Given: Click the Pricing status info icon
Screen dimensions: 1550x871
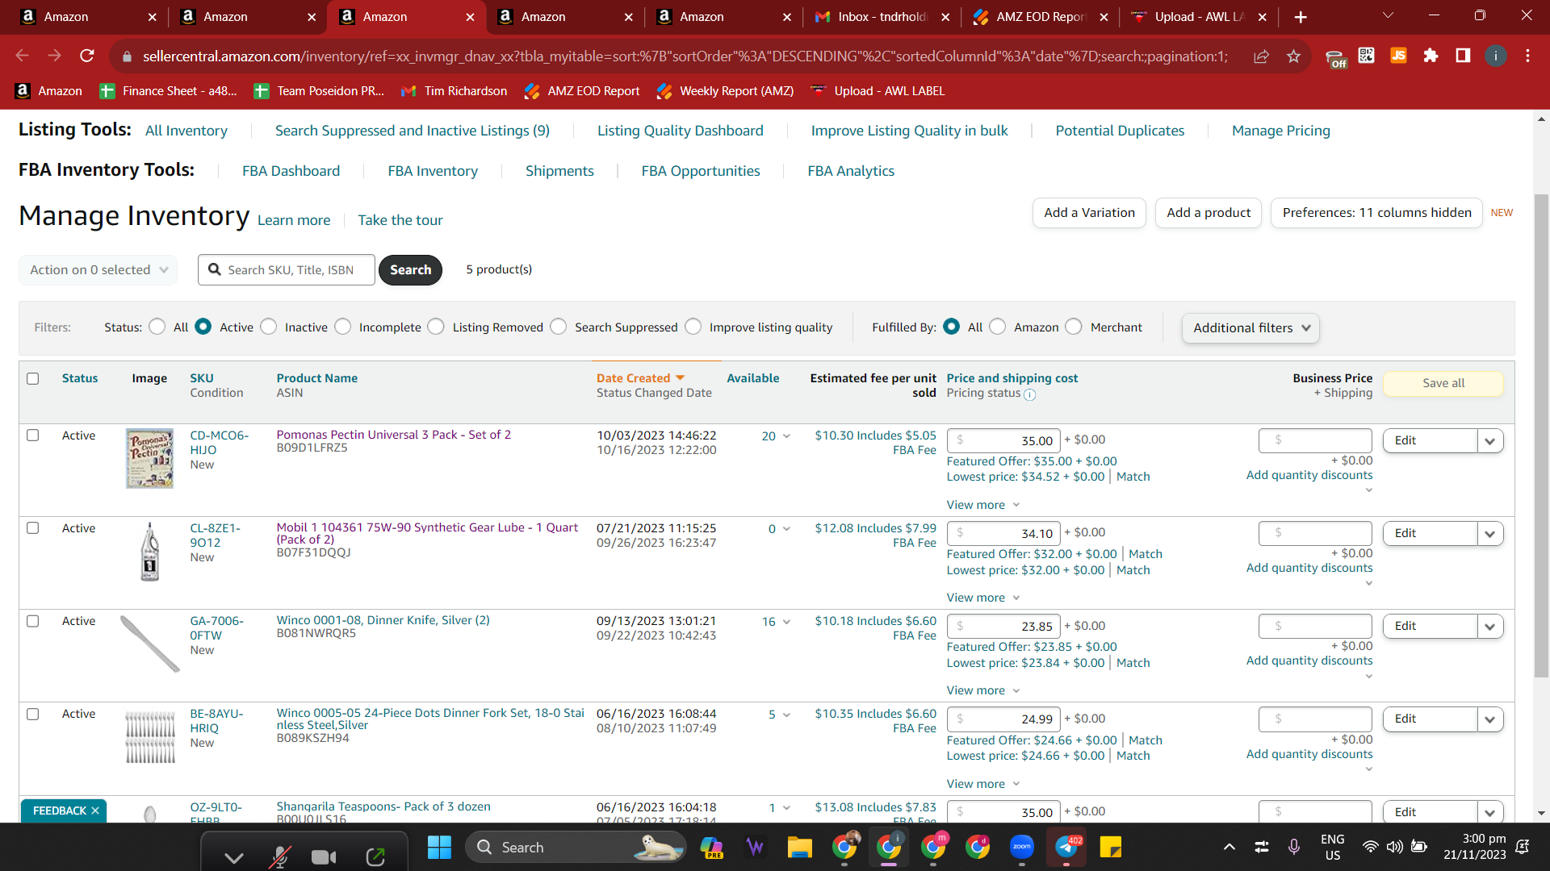Looking at the screenshot, I should (x=1029, y=394).
